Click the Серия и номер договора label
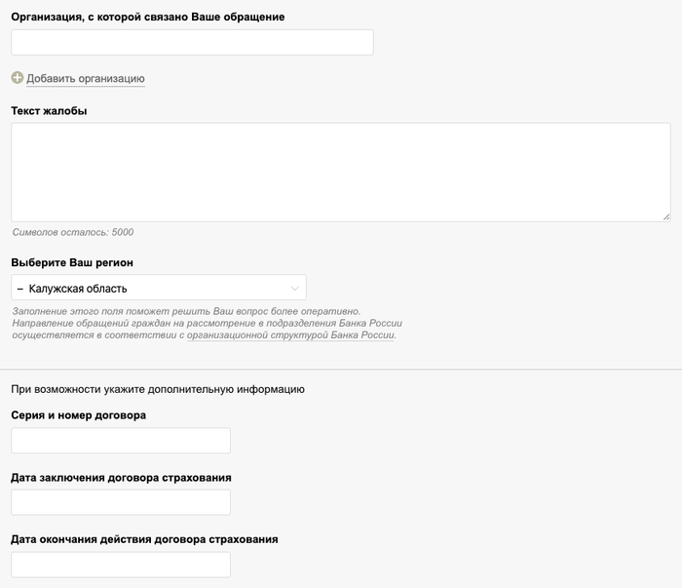 (x=79, y=415)
